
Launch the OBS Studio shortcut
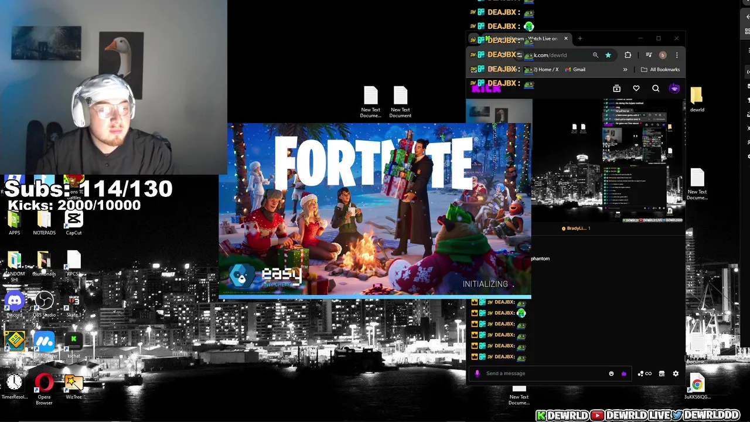[44, 305]
